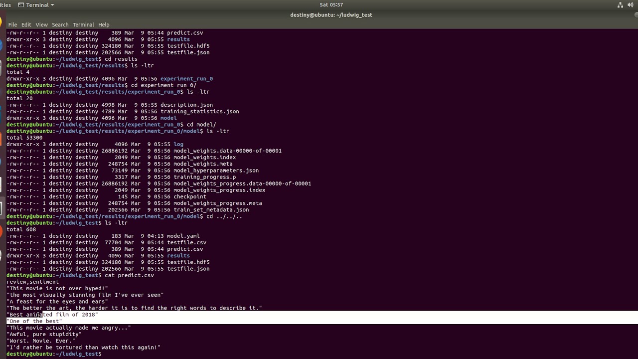This screenshot has width=638, height=359.
Task: Open the Search menu
Action: (x=60, y=24)
